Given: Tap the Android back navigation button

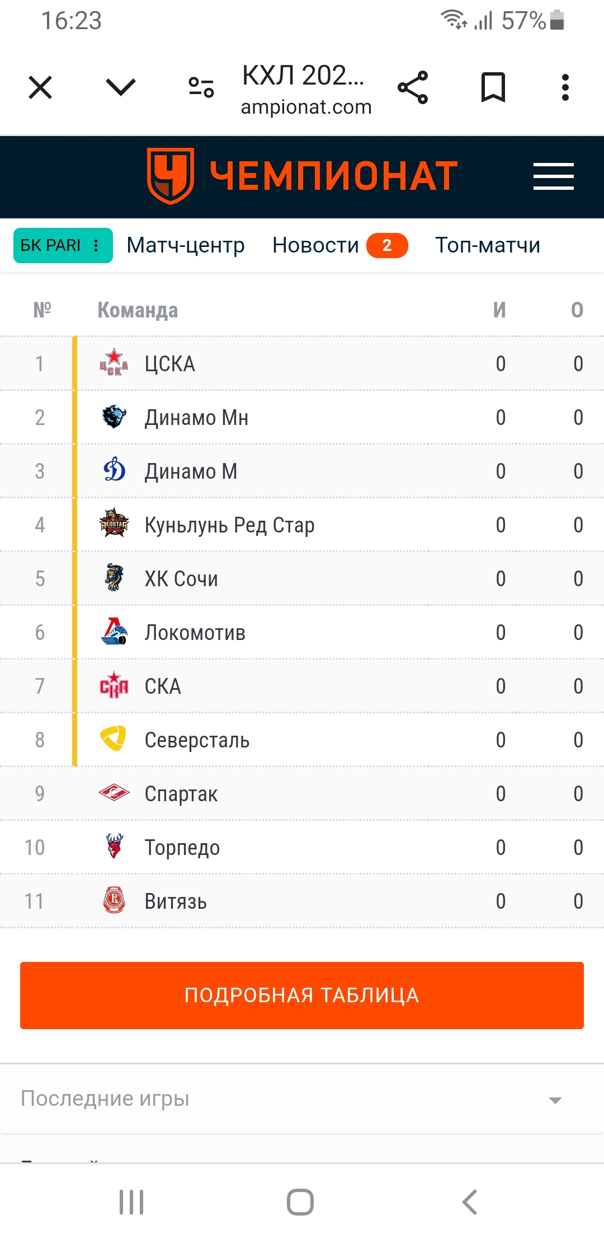Looking at the screenshot, I should pyautogui.click(x=470, y=1202).
